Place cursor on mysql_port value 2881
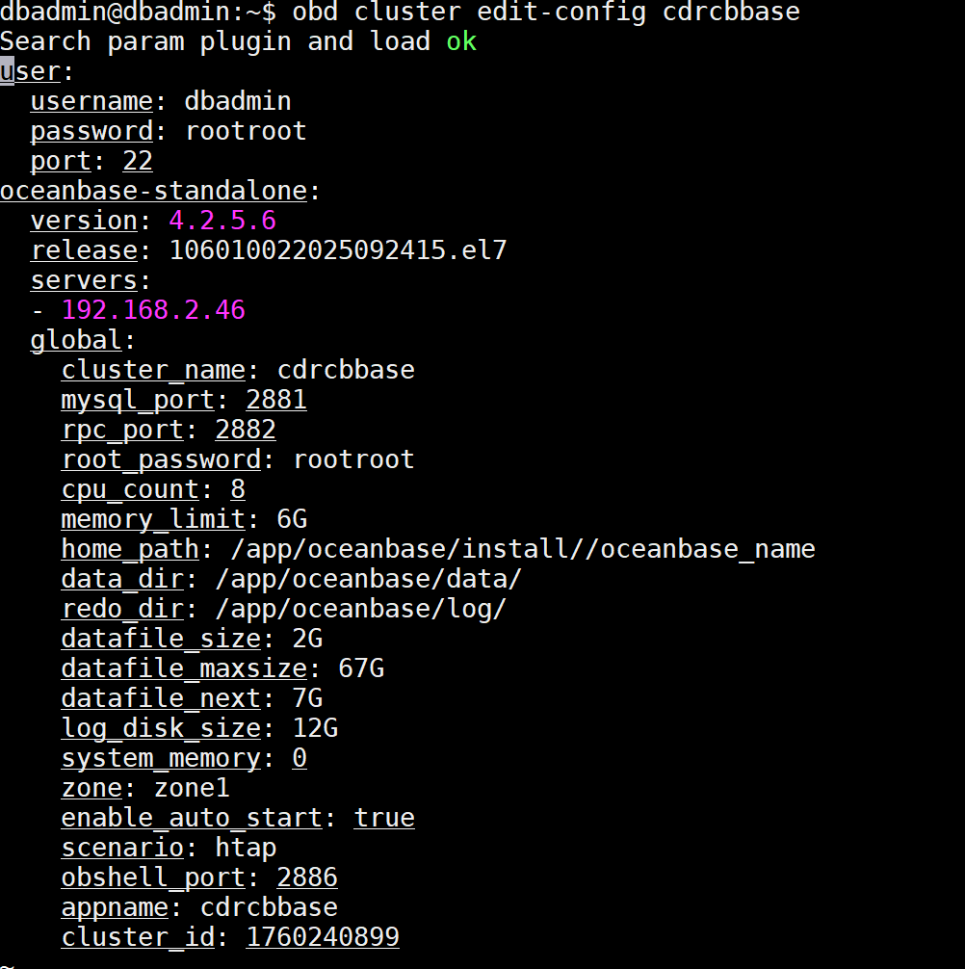Image resolution: width=965 pixels, height=969 pixels. 276,400
